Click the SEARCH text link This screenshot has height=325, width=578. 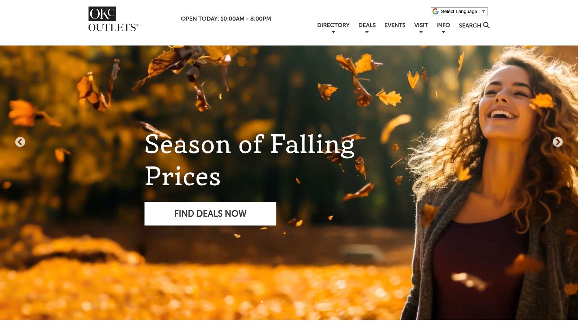(x=470, y=26)
